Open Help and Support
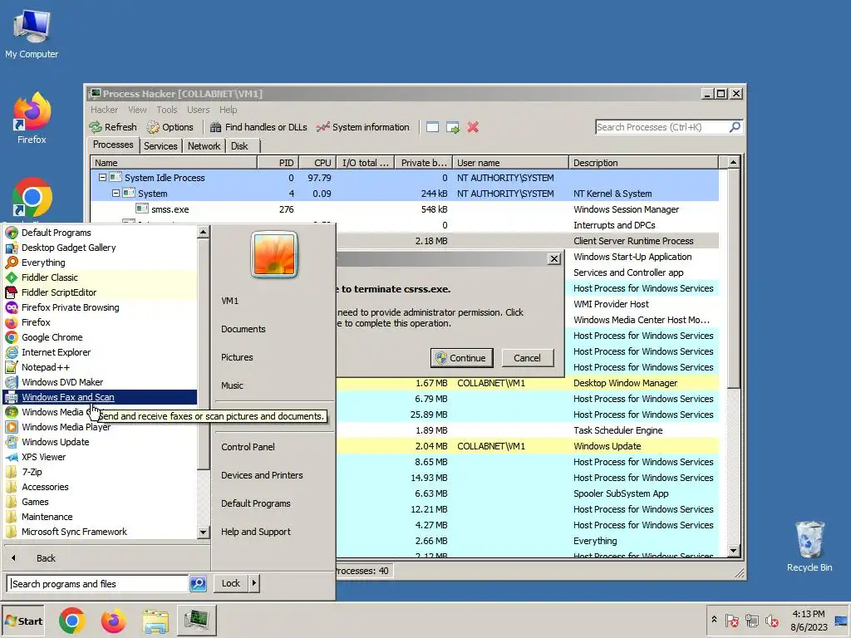The width and height of the screenshot is (851, 638). [256, 532]
